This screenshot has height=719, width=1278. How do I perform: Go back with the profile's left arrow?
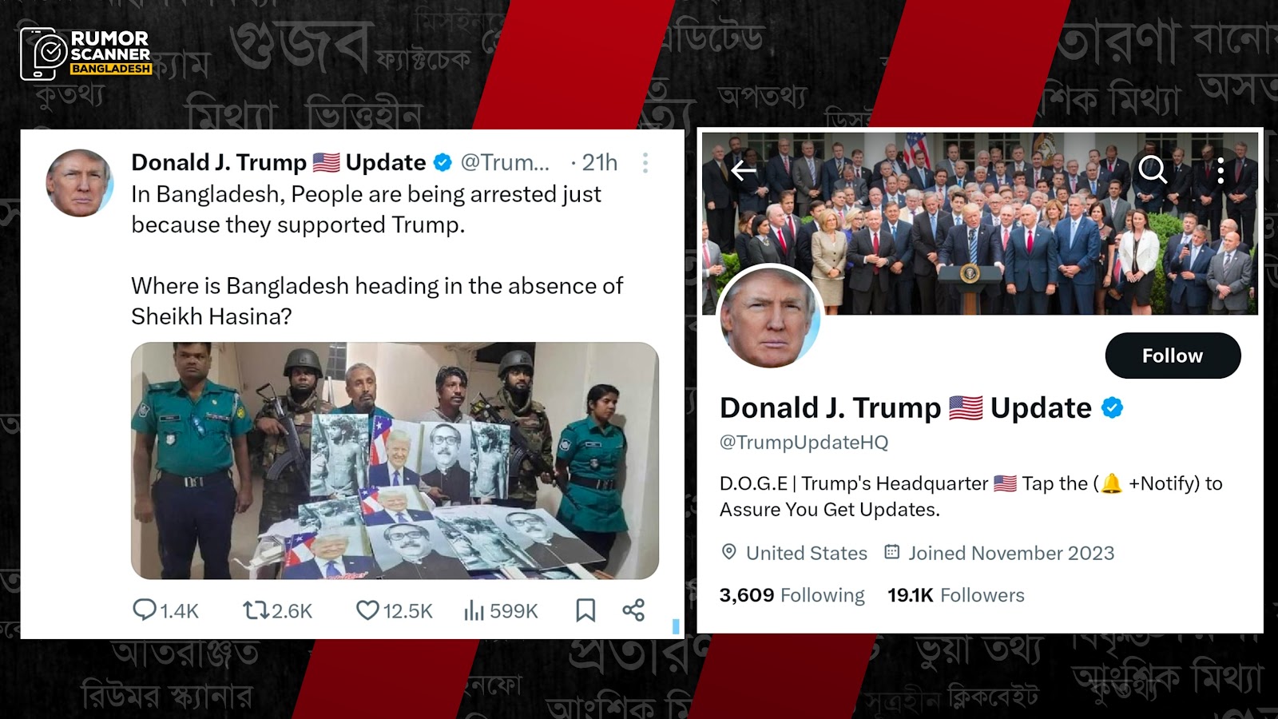point(744,170)
